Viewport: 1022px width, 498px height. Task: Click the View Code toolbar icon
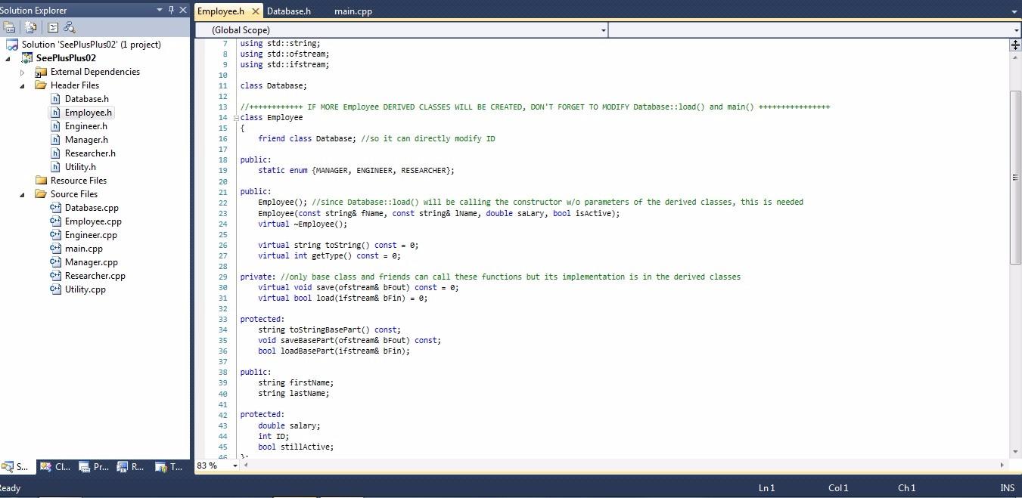(53, 27)
